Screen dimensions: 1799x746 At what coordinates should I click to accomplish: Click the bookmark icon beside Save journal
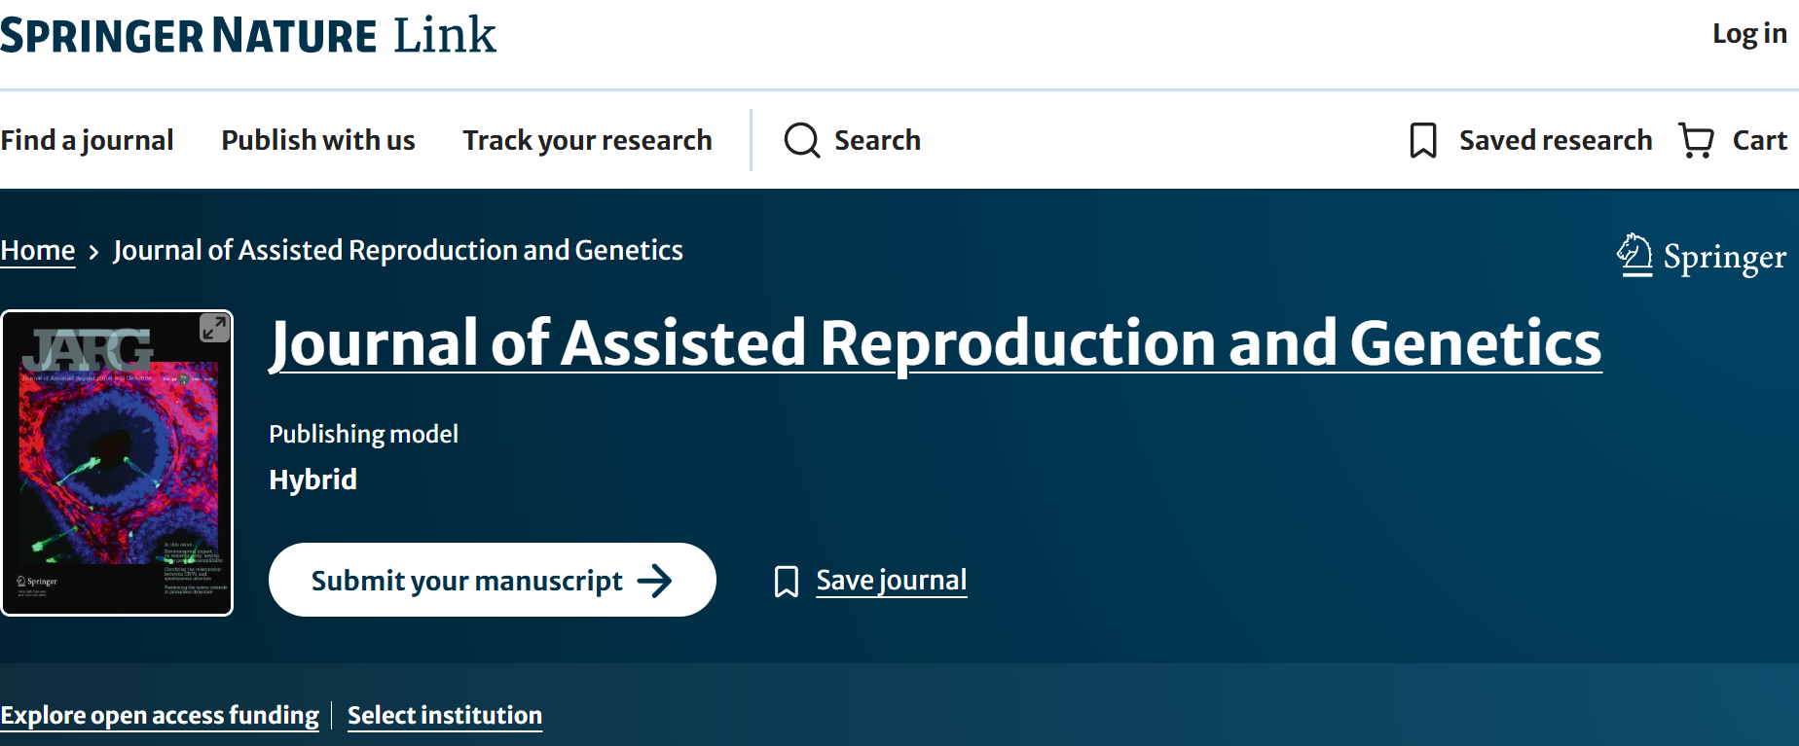point(787,582)
